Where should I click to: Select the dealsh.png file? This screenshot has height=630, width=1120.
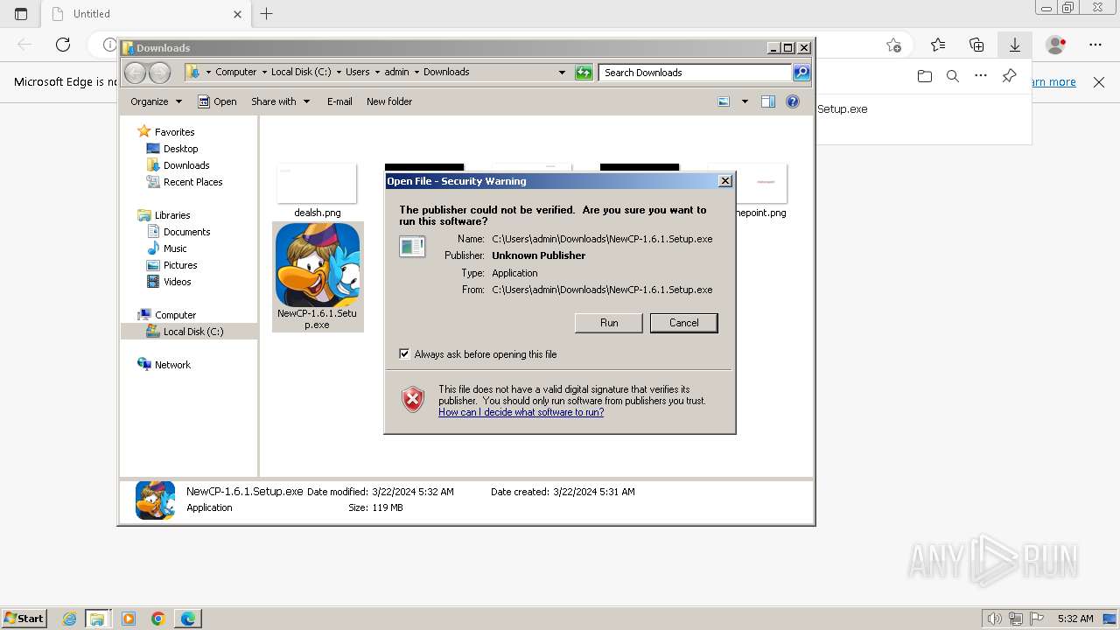317,191
